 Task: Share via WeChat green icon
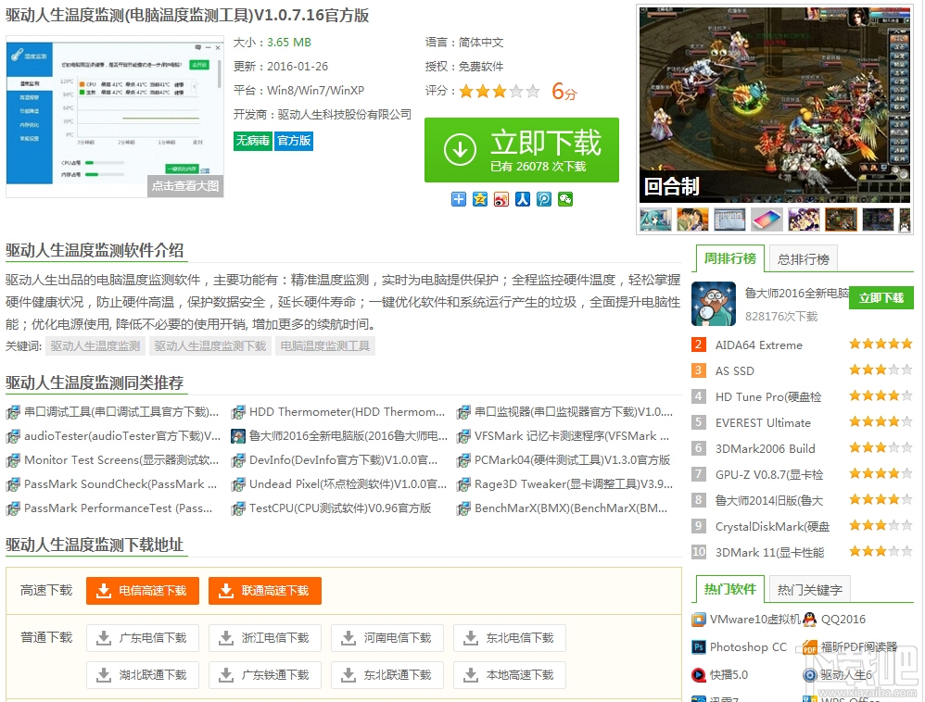coord(565,199)
